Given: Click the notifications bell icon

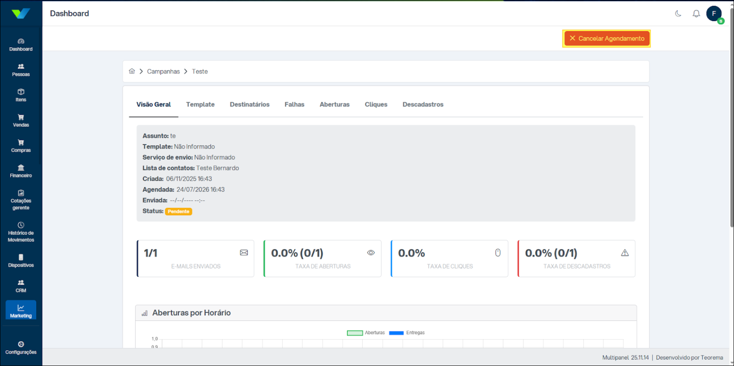Looking at the screenshot, I should pyautogui.click(x=696, y=14).
